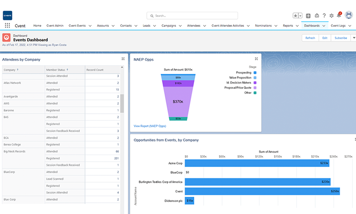Screen dimensions: 356x214
Task: Expand the Attendees tab chevron
Action: click(x=205, y=26)
